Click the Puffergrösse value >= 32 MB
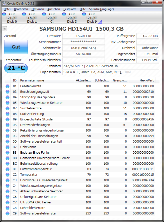 pyautogui.click(x=148, y=36)
